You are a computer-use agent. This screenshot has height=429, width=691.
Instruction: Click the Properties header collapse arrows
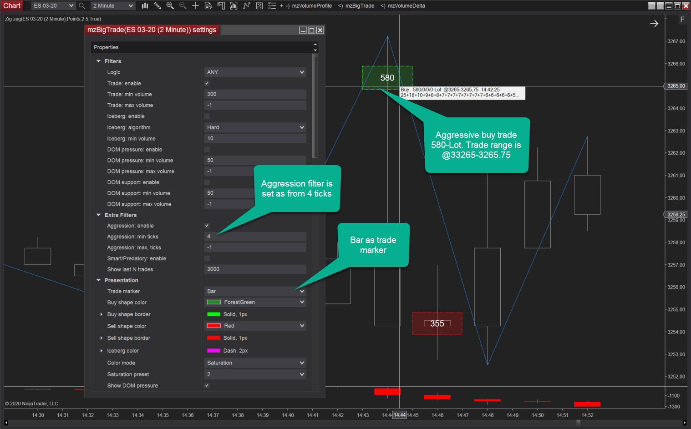(315, 47)
